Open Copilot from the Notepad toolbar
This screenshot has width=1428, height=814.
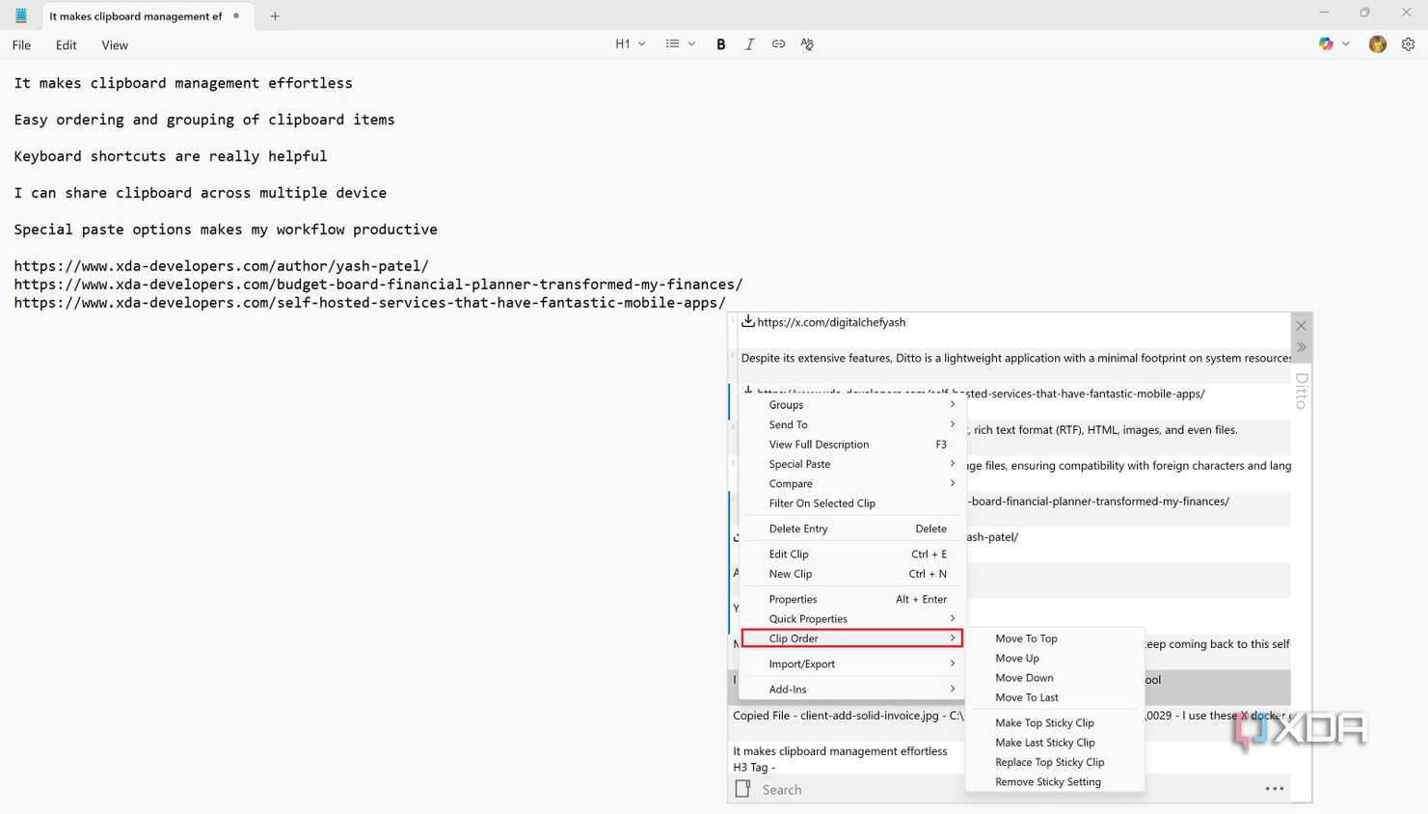1326,44
